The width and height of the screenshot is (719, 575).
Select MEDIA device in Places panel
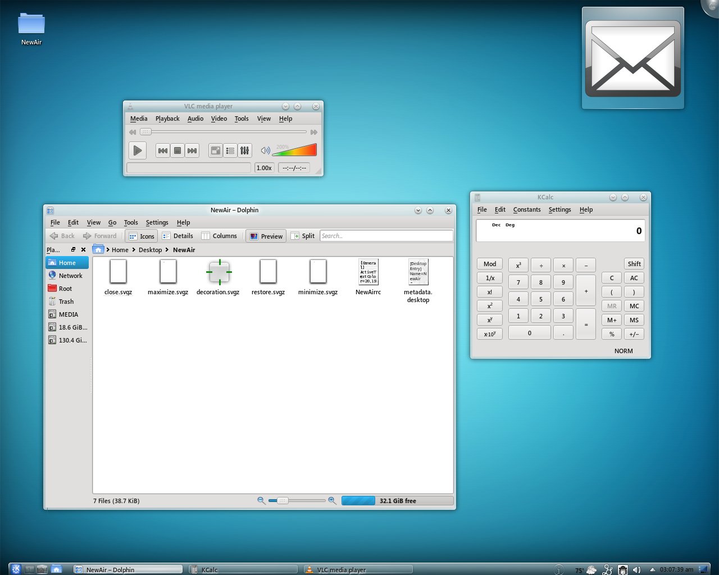click(x=67, y=314)
